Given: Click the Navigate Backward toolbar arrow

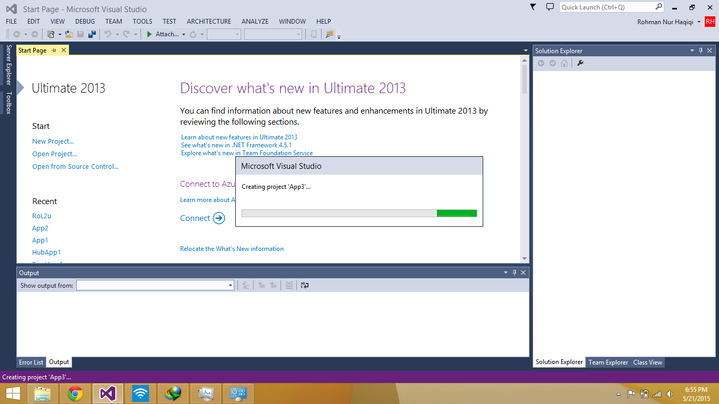Looking at the screenshot, I should tap(17, 34).
